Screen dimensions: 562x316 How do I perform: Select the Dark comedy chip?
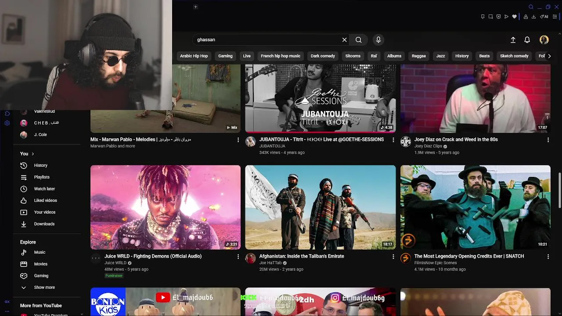[x=323, y=56]
